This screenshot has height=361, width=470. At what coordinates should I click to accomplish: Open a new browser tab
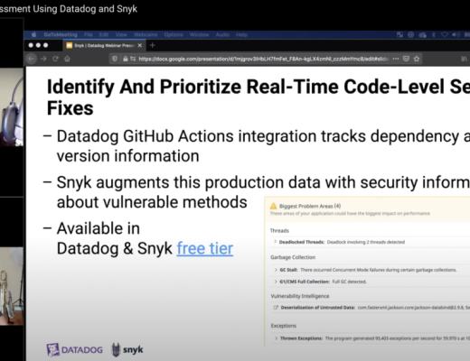coord(153,45)
